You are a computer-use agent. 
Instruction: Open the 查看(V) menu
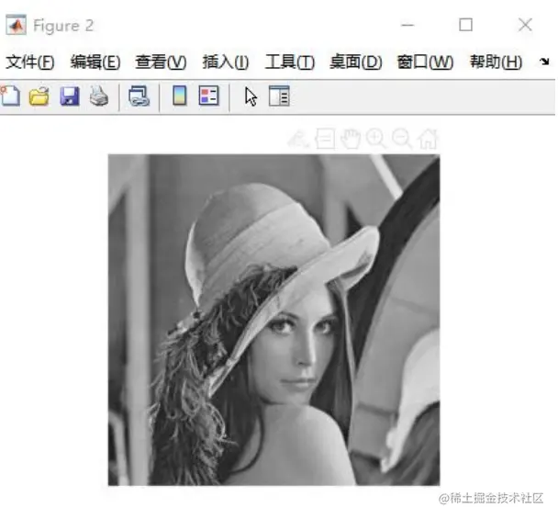pos(161,62)
